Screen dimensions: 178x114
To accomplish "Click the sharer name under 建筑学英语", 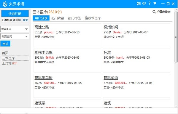I will (50, 83).
